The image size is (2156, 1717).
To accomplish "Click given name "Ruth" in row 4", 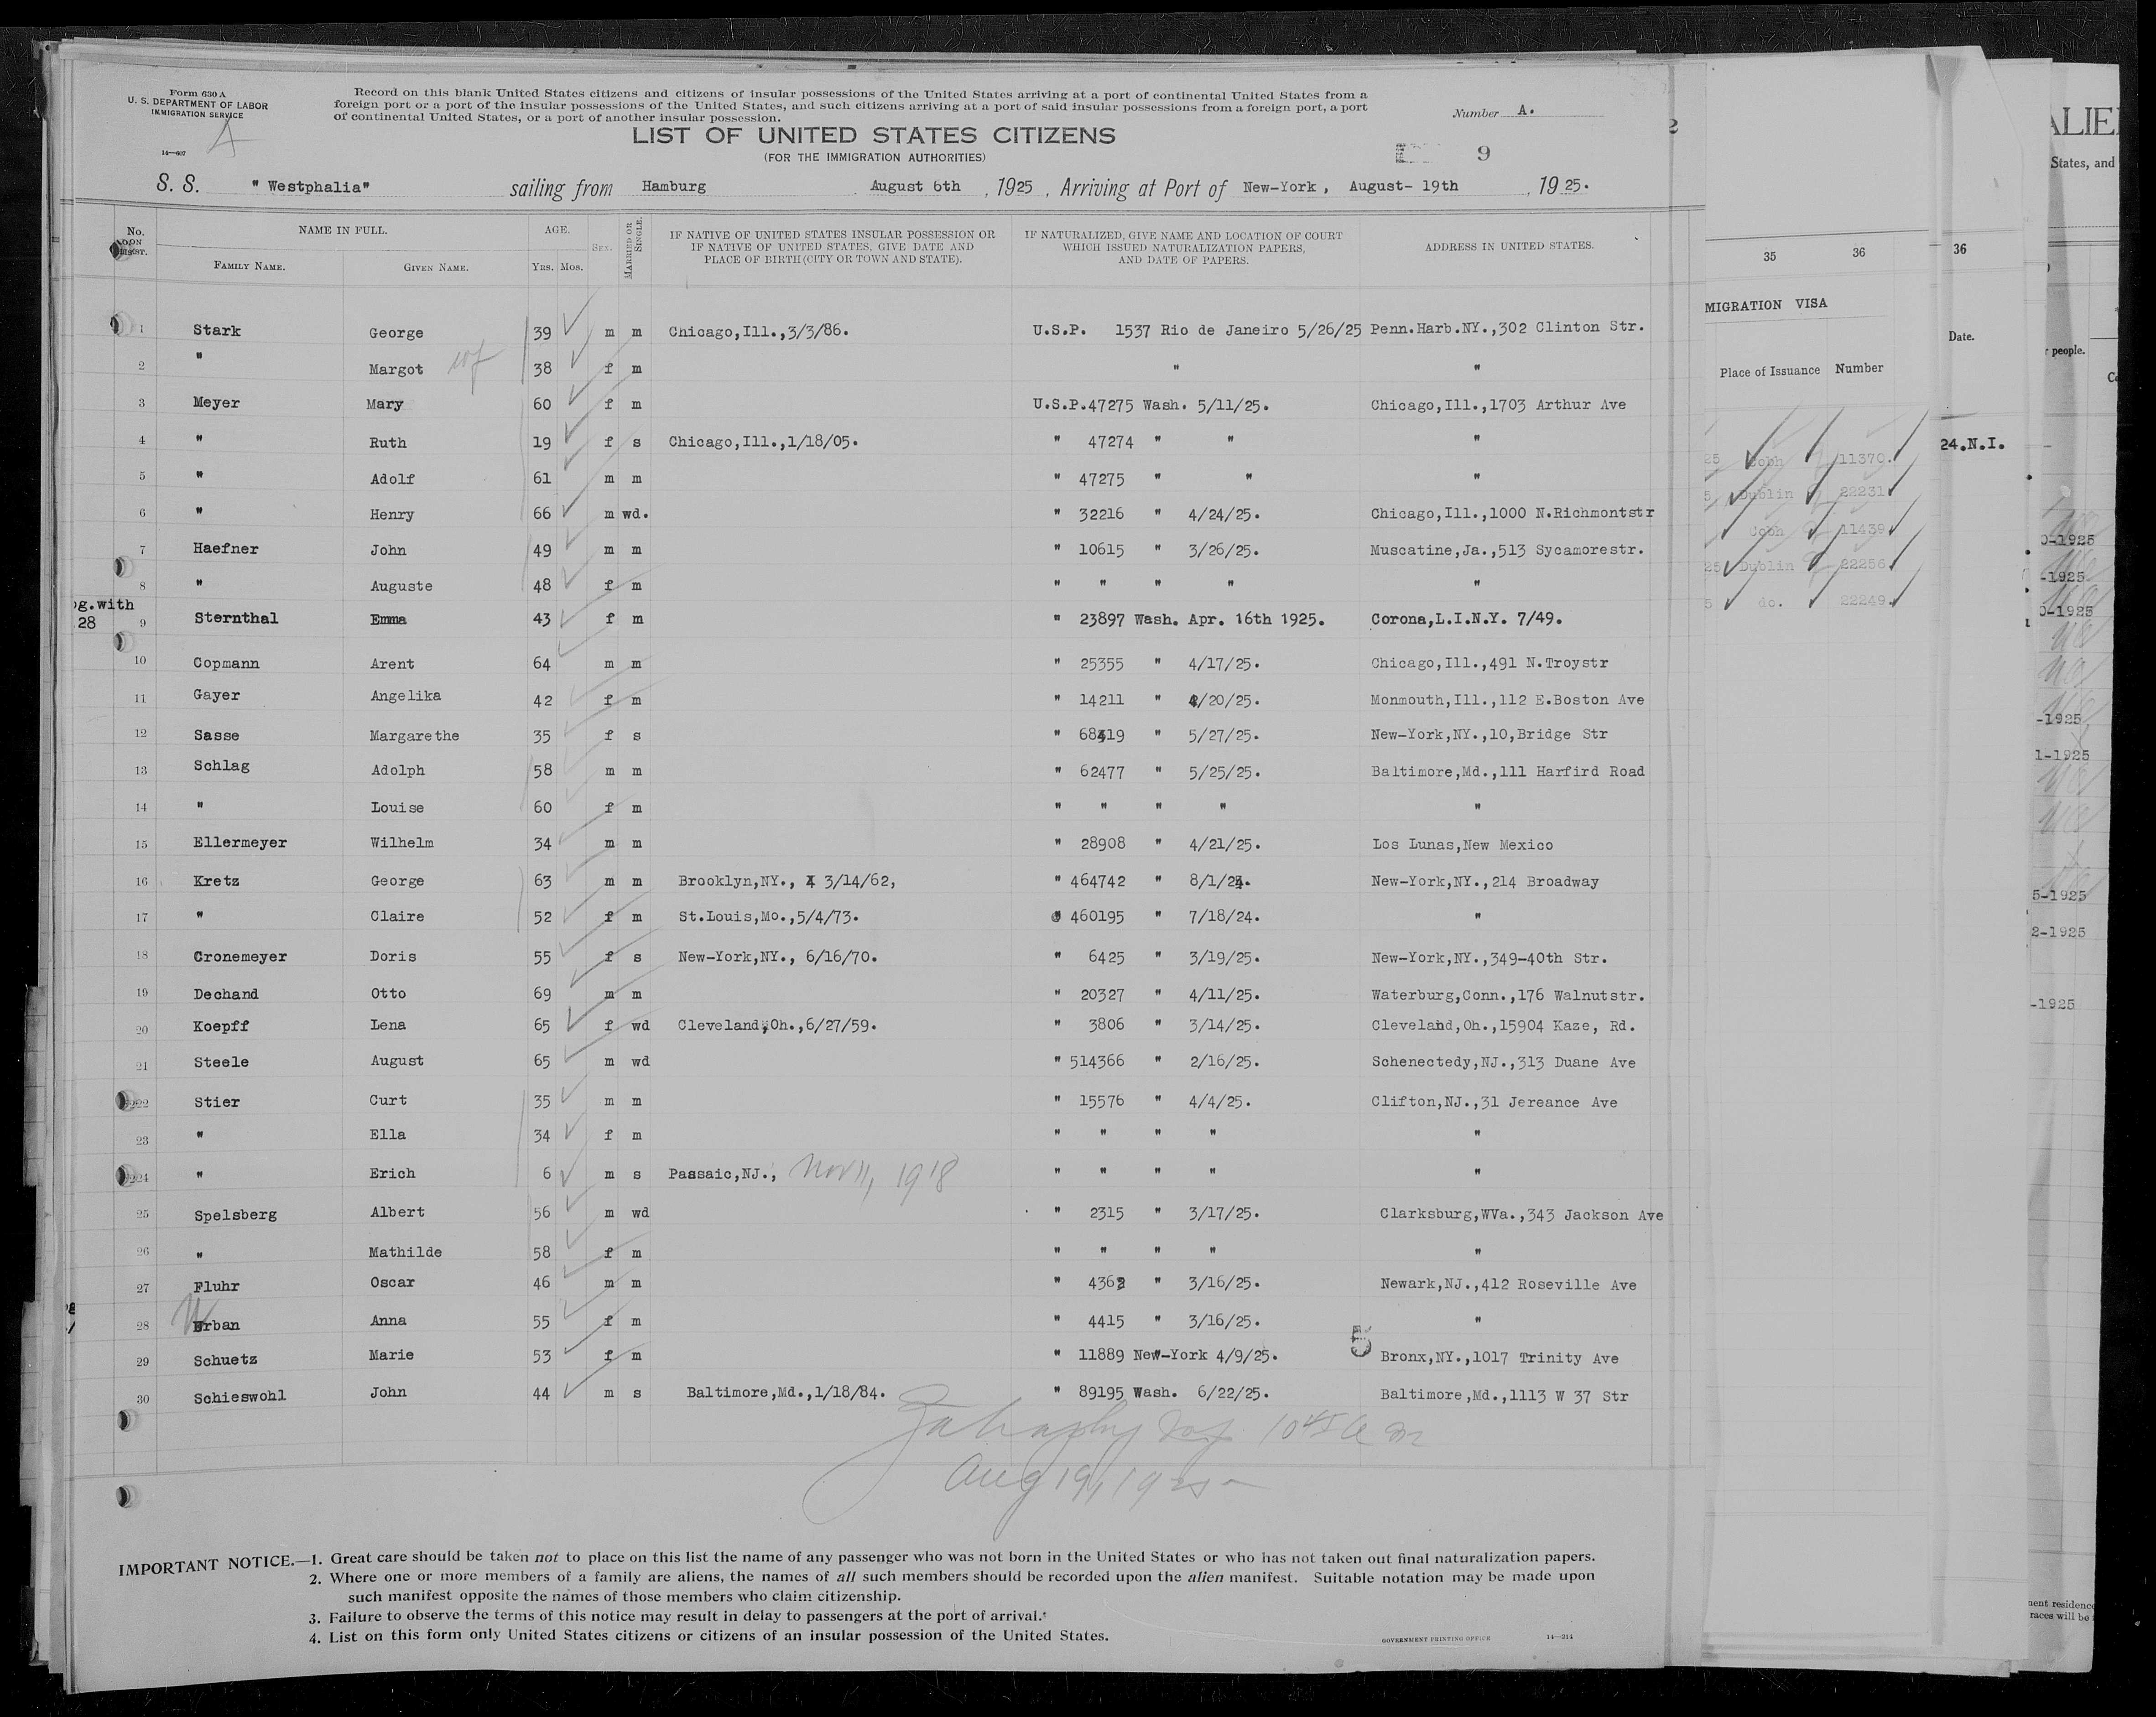I will (x=388, y=442).
